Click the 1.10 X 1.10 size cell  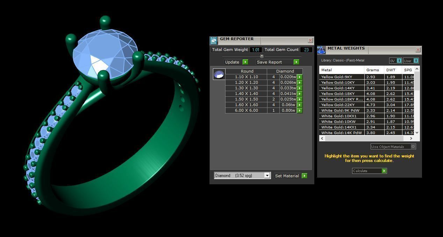(246, 77)
